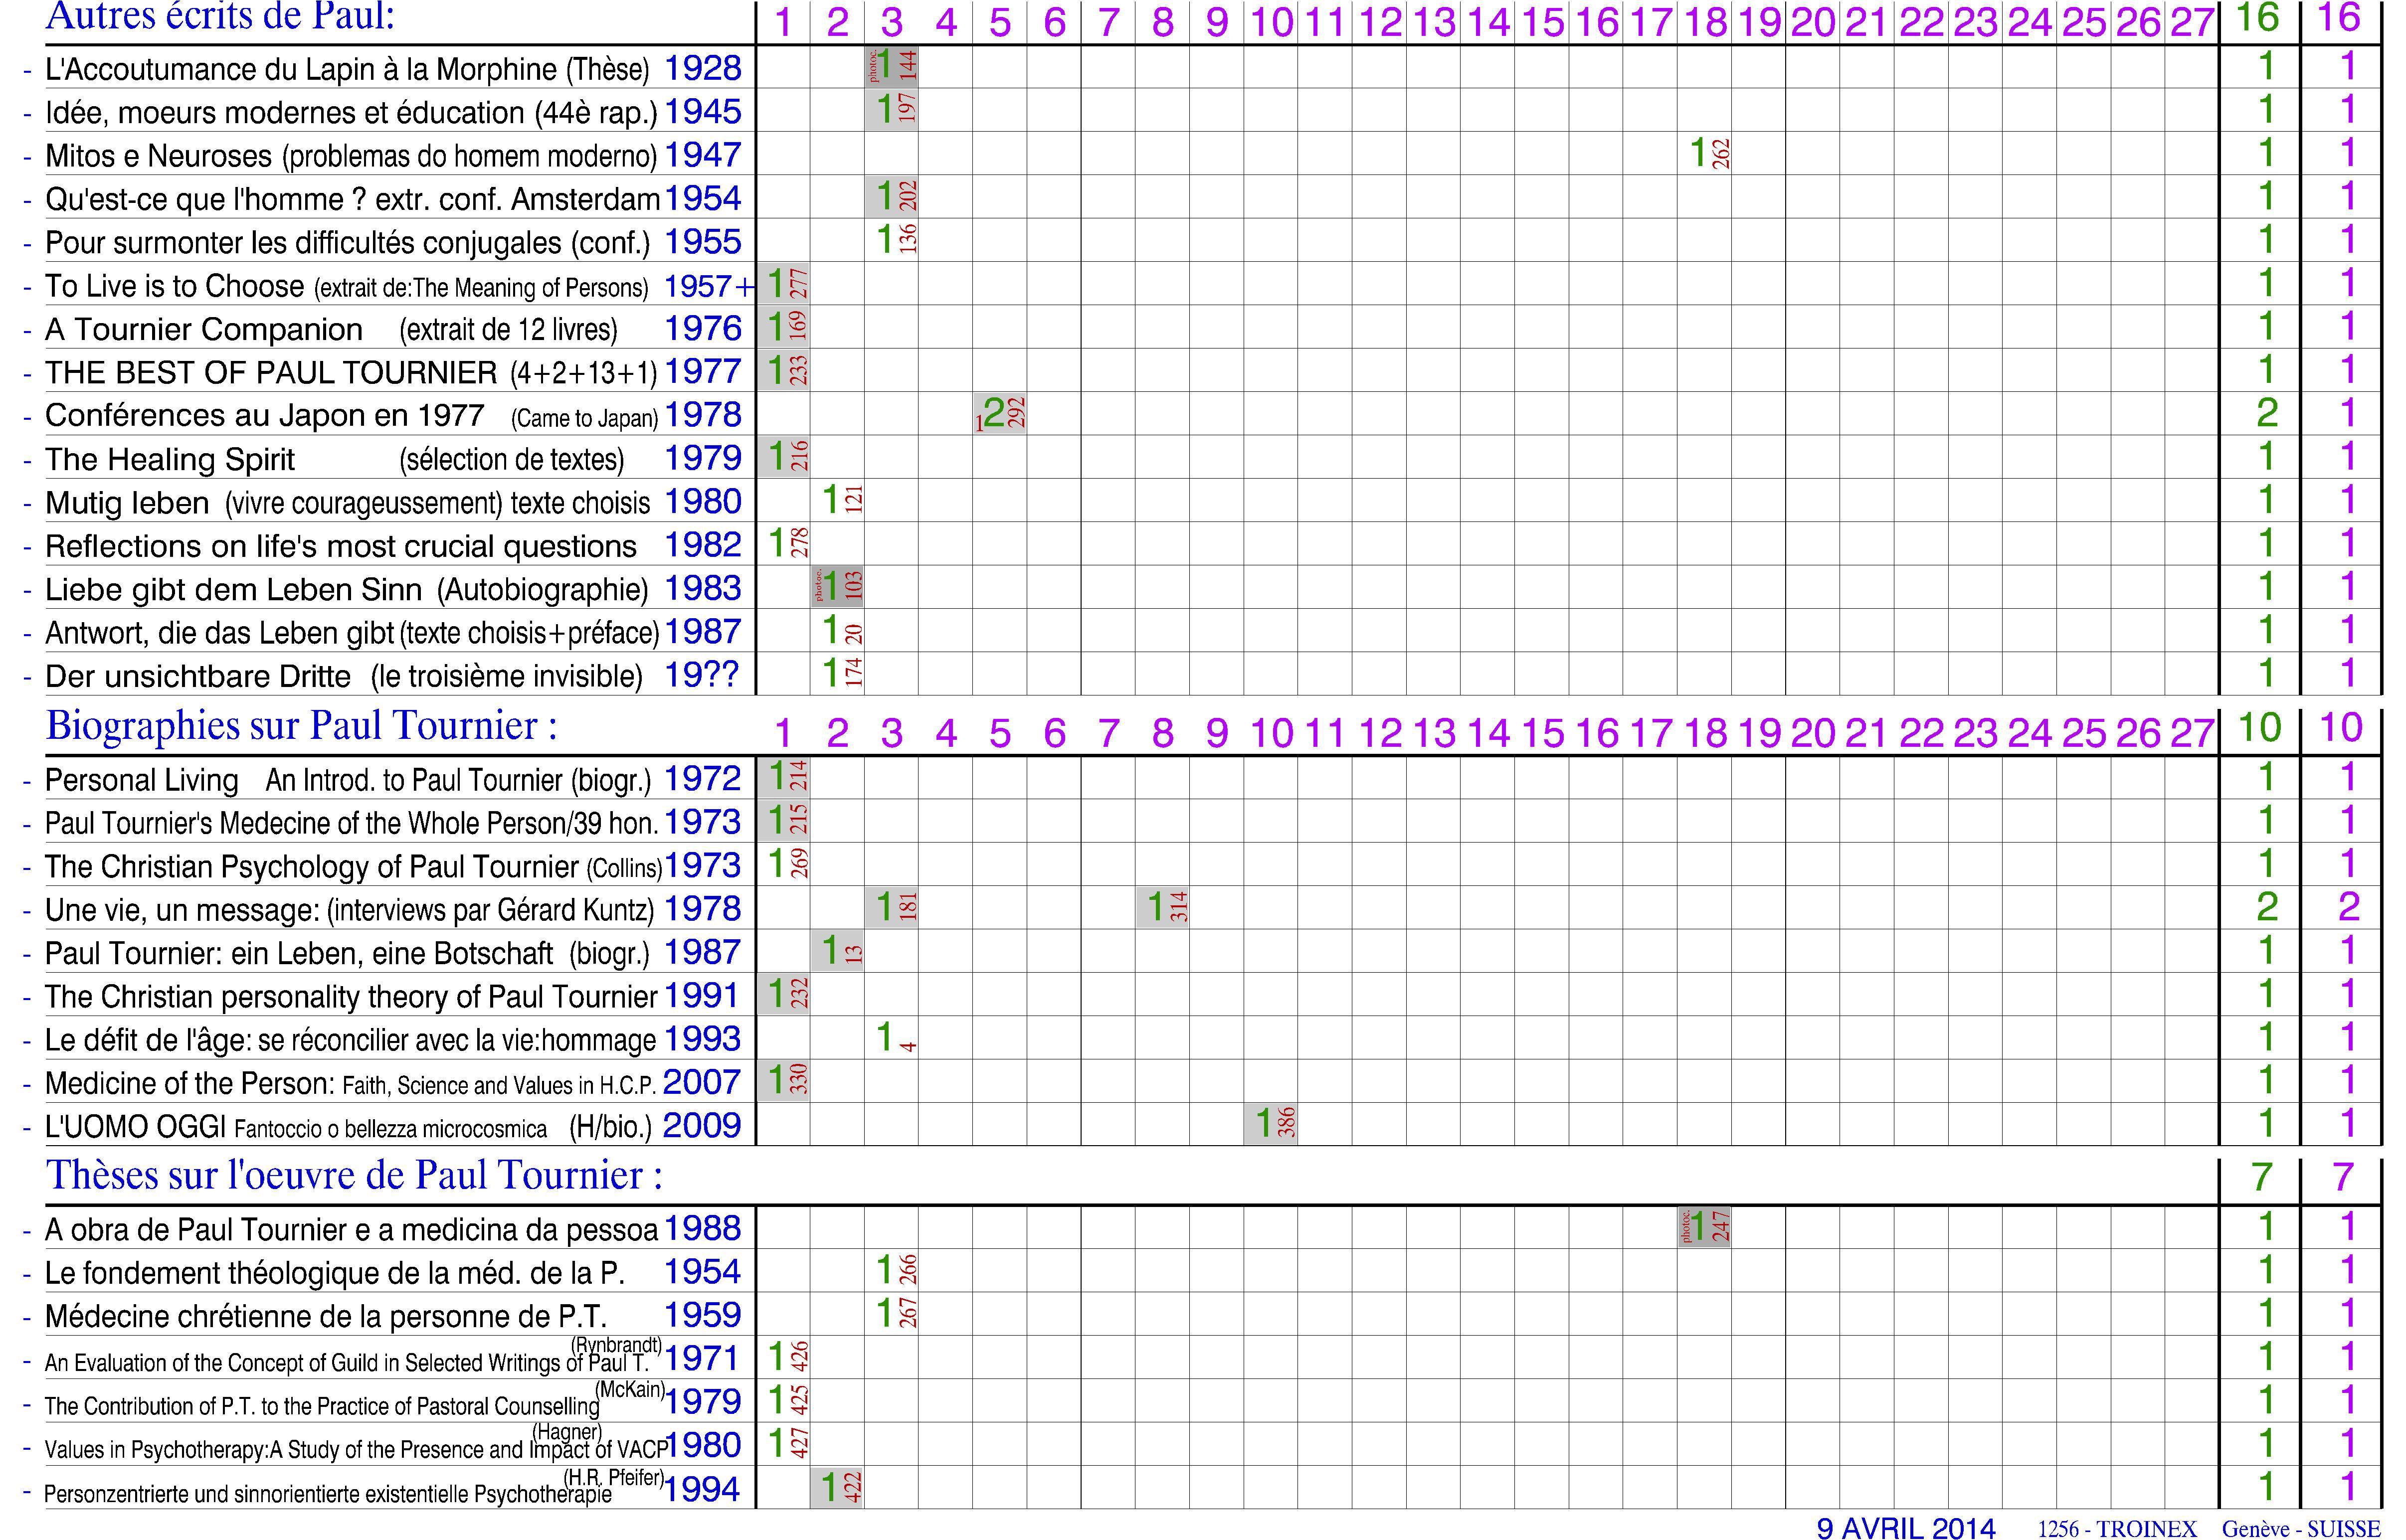Select the 'To Live is to Choose' row title

(x=174, y=287)
